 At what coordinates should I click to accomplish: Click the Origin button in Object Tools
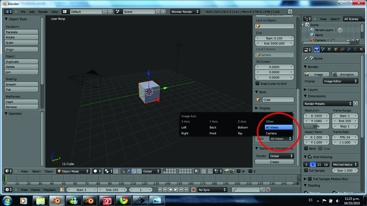(21, 49)
